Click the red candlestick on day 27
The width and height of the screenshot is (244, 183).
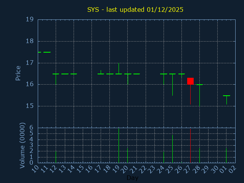point(190,81)
